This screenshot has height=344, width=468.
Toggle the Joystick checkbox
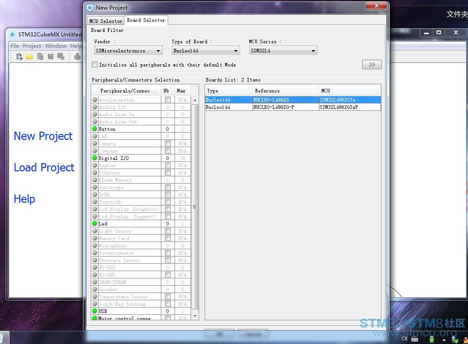tap(168, 202)
